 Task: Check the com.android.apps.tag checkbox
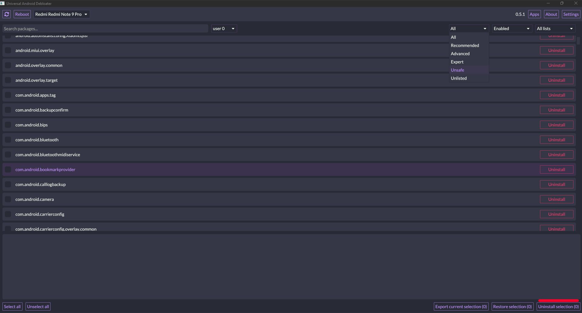click(x=8, y=95)
